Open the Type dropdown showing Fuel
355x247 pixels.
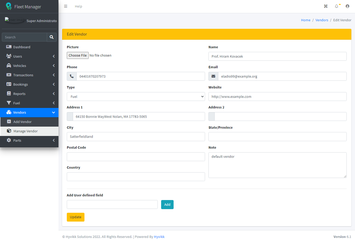pos(136,97)
